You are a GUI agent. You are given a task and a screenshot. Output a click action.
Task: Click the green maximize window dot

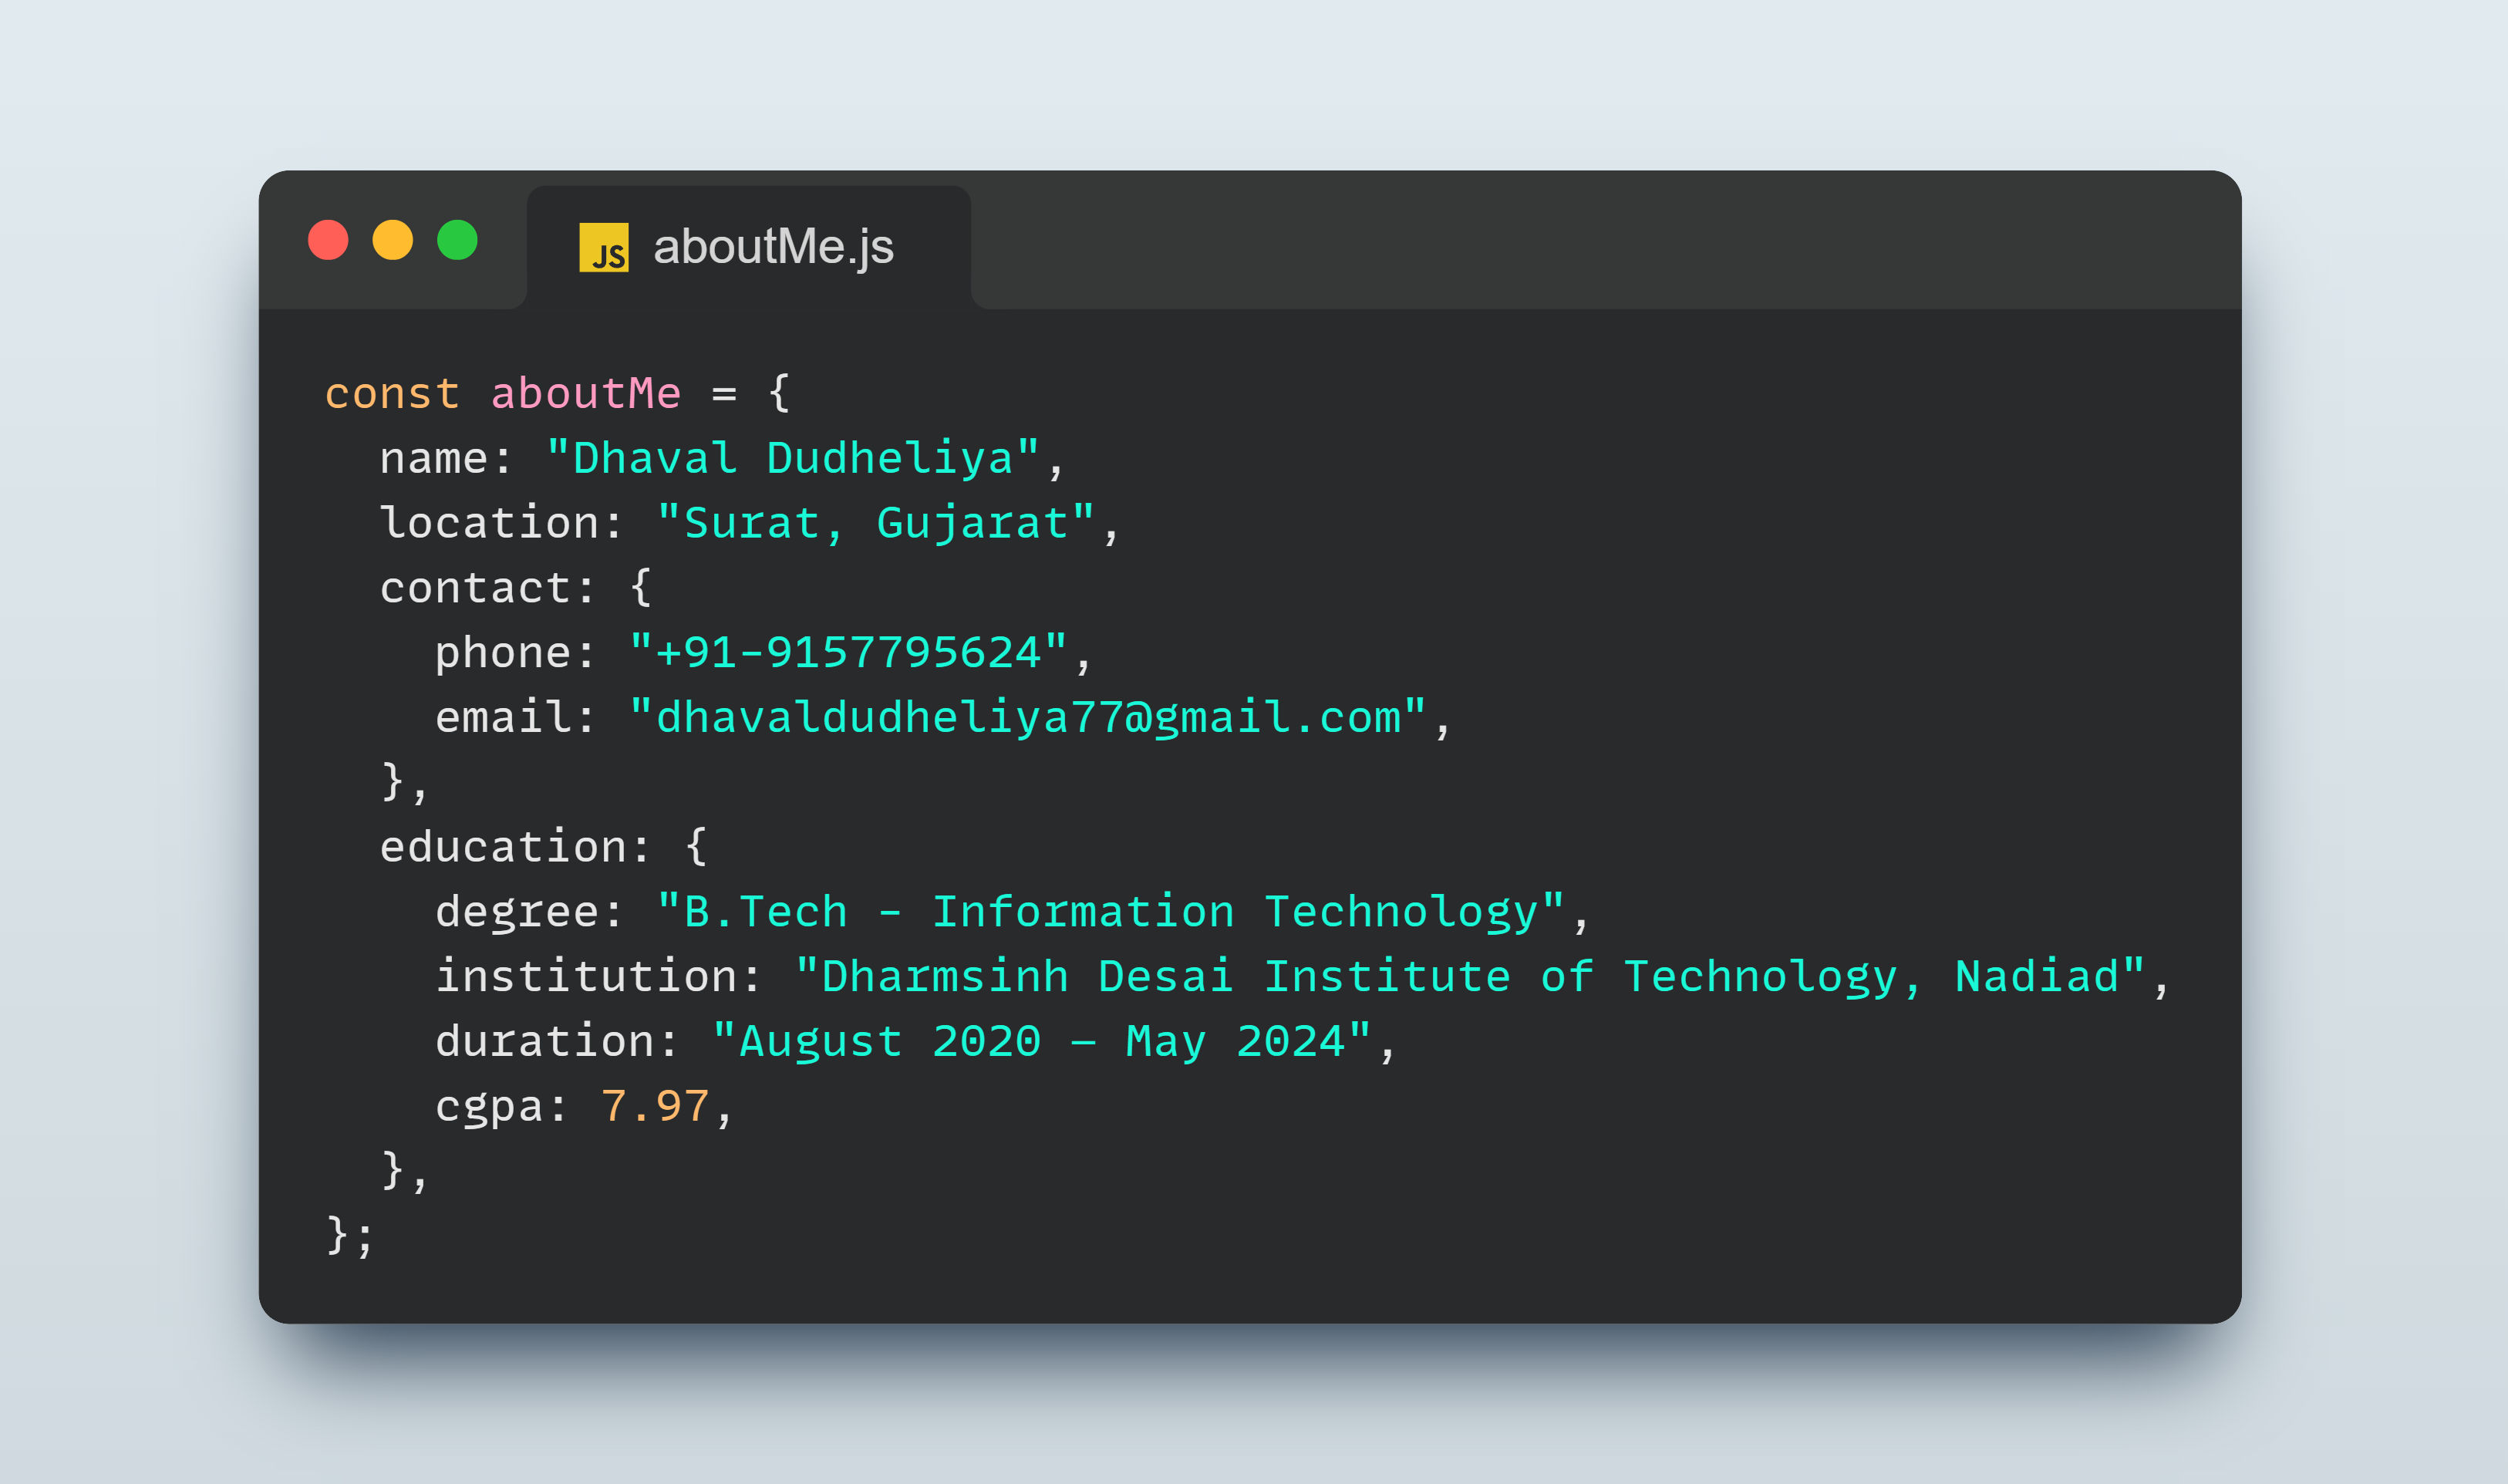[x=458, y=240]
